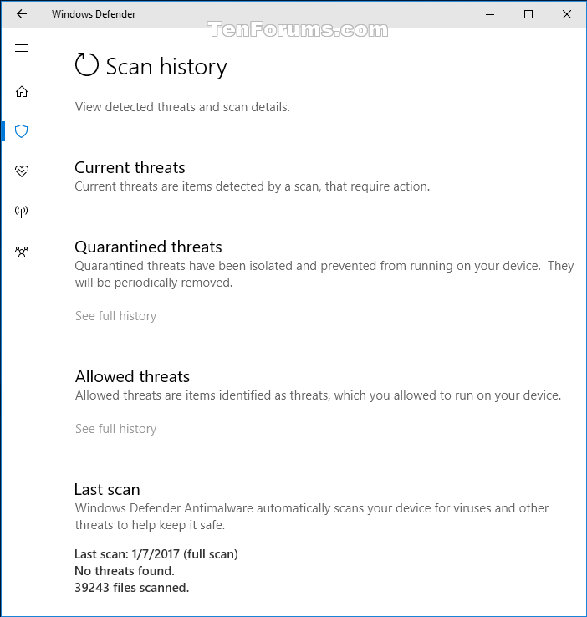Click the Scan history page heading

click(x=166, y=67)
